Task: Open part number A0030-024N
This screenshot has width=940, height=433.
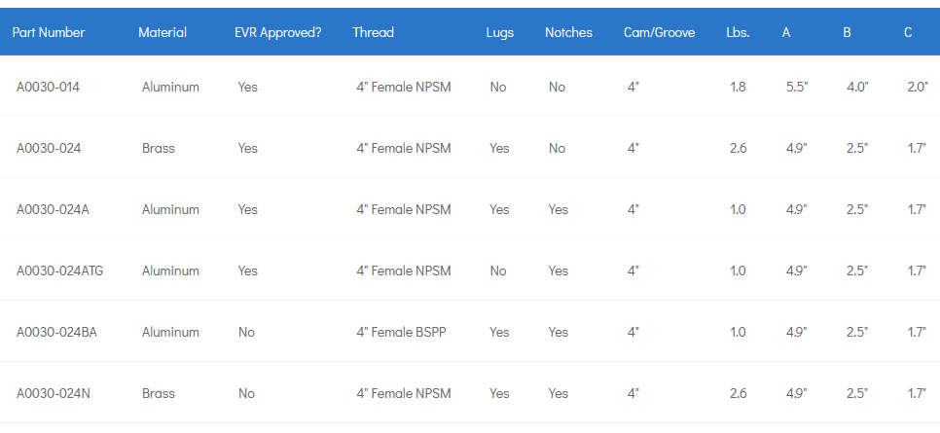Action: pyautogui.click(x=53, y=393)
